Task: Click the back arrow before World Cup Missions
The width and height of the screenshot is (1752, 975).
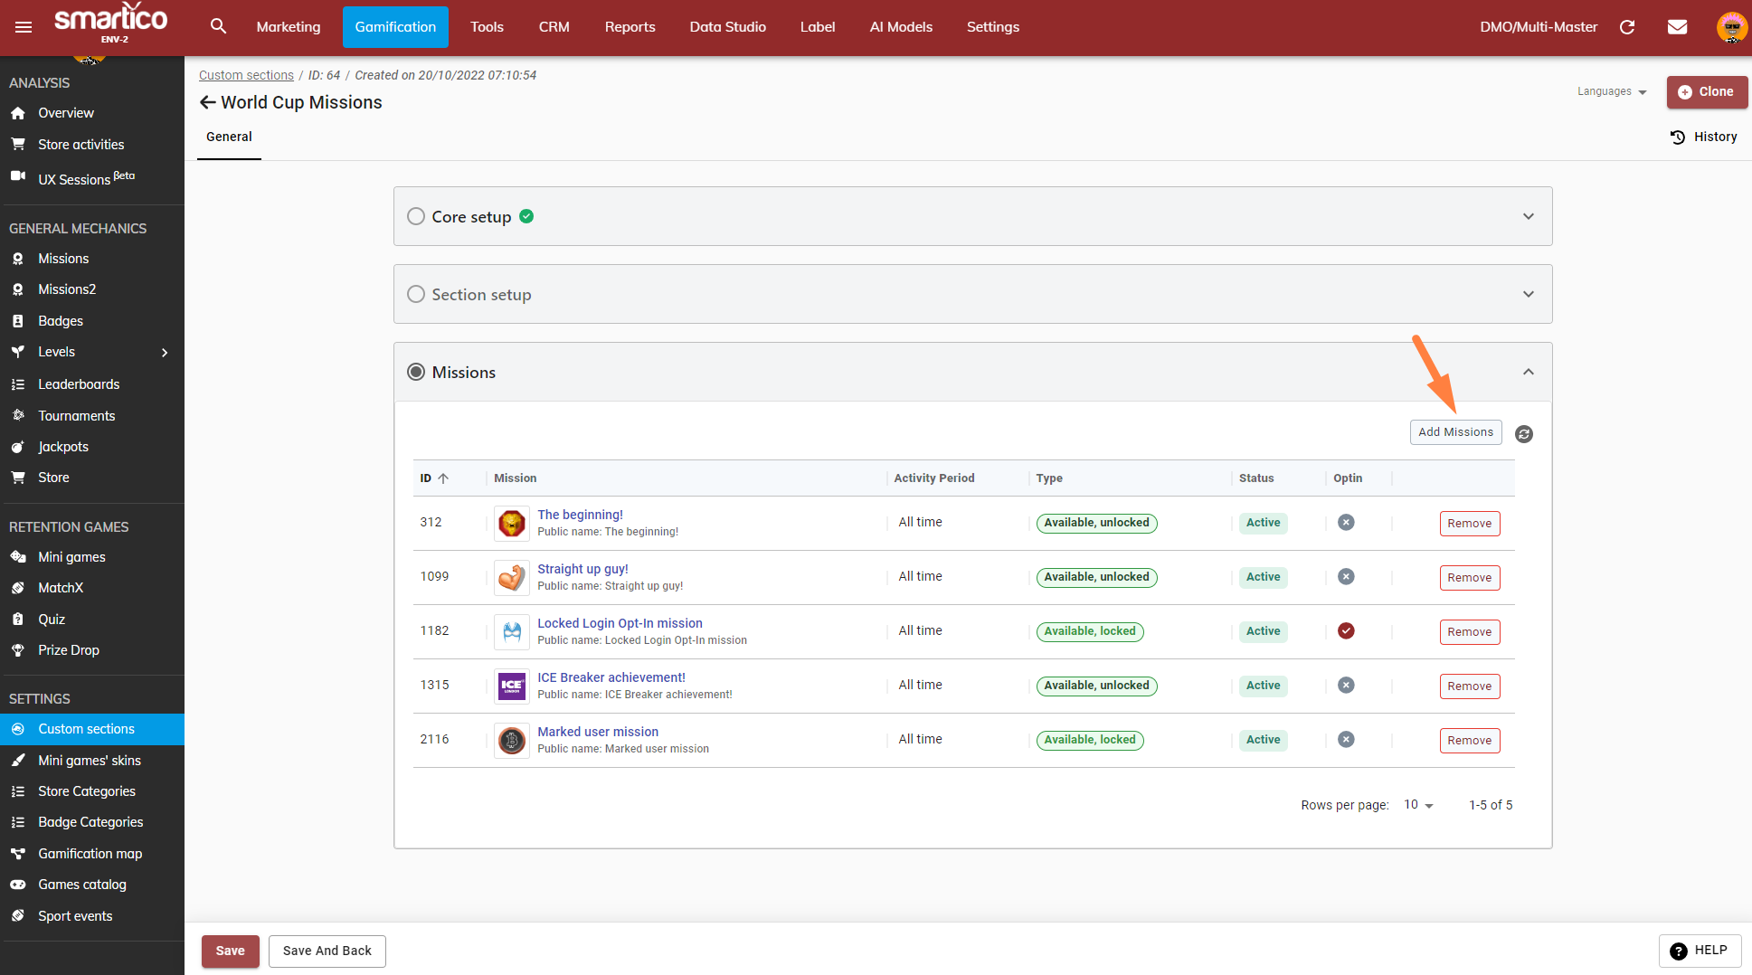Action: click(208, 102)
